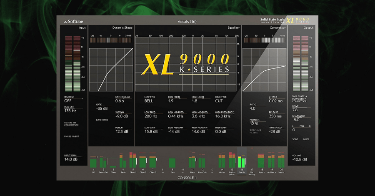This screenshot has height=196, width=375.
Task: Toggle Phase Invert on the input
Action: tap(72, 136)
